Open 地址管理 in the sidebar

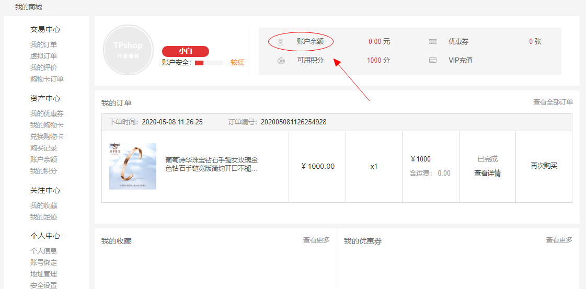click(x=43, y=274)
